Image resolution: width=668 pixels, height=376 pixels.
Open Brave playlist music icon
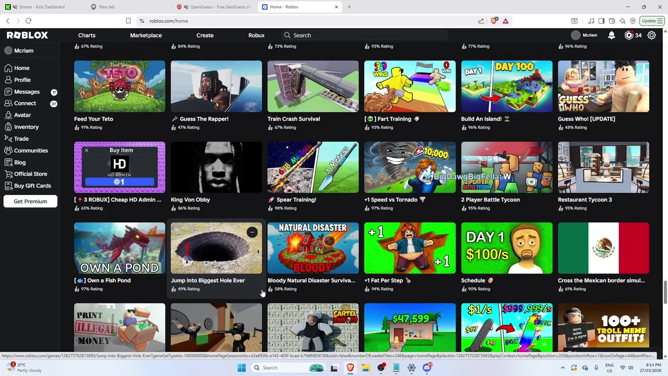[591, 21]
